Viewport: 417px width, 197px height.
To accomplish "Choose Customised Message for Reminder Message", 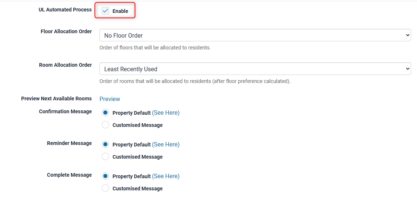I will [x=105, y=157].
